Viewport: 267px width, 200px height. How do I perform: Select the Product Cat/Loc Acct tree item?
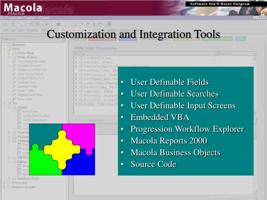pos(31,78)
